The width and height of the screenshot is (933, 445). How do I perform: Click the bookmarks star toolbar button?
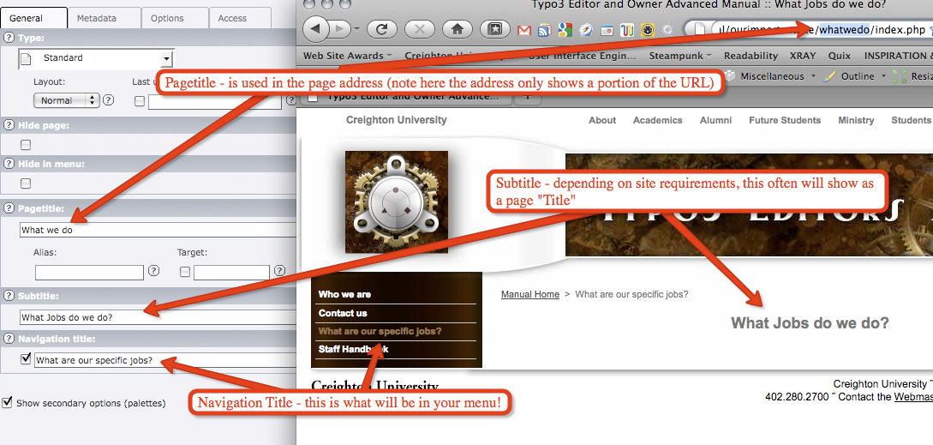tap(495, 29)
